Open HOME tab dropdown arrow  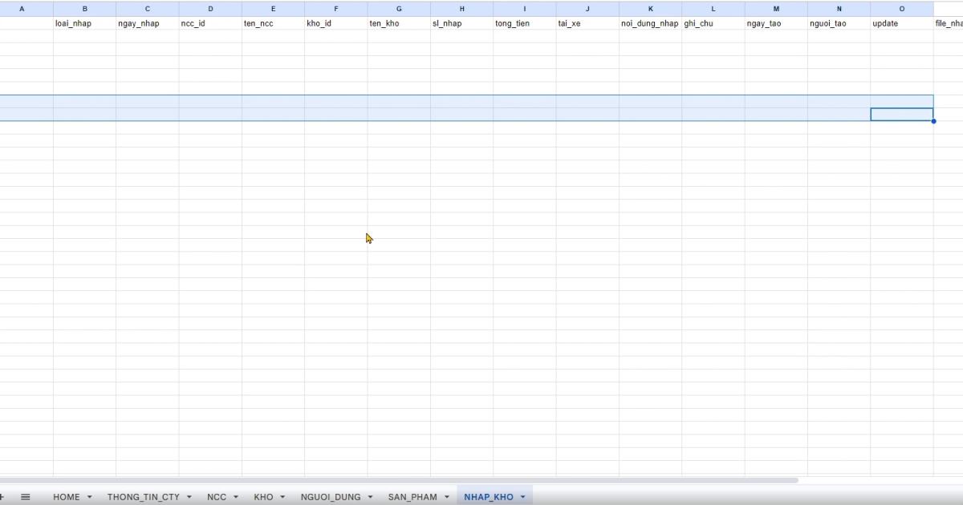pyautogui.click(x=89, y=497)
